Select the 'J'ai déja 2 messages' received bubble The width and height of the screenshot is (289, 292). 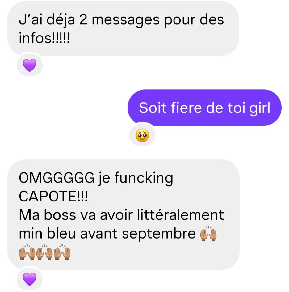tap(123, 28)
